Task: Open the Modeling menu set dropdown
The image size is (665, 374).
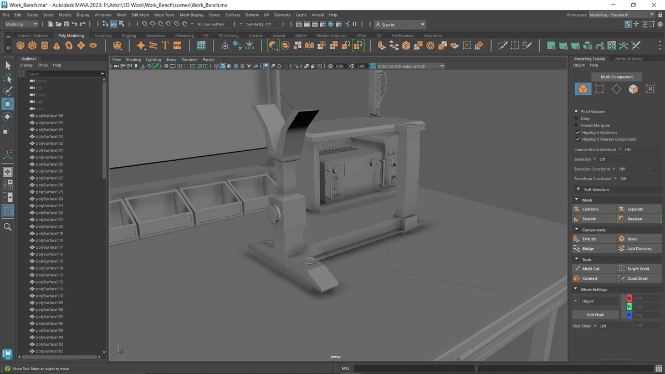Action: pyautogui.click(x=22, y=24)
